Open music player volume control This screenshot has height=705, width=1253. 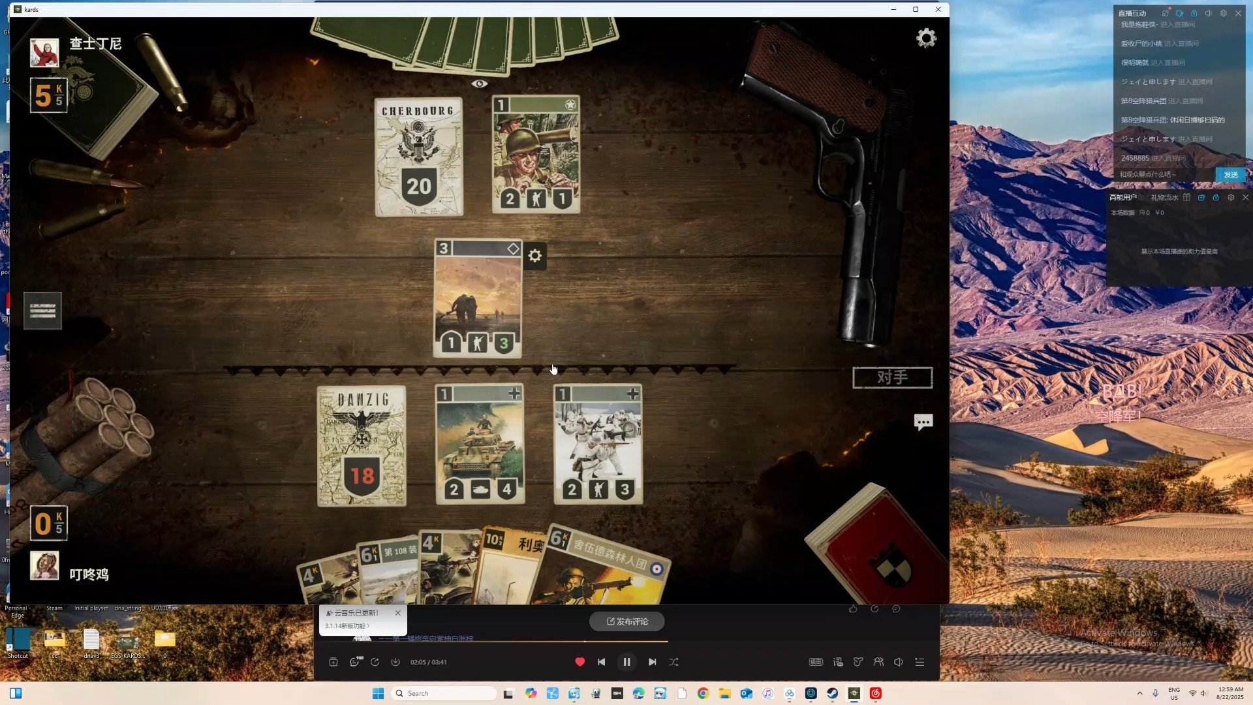click(x=899, y=662)
